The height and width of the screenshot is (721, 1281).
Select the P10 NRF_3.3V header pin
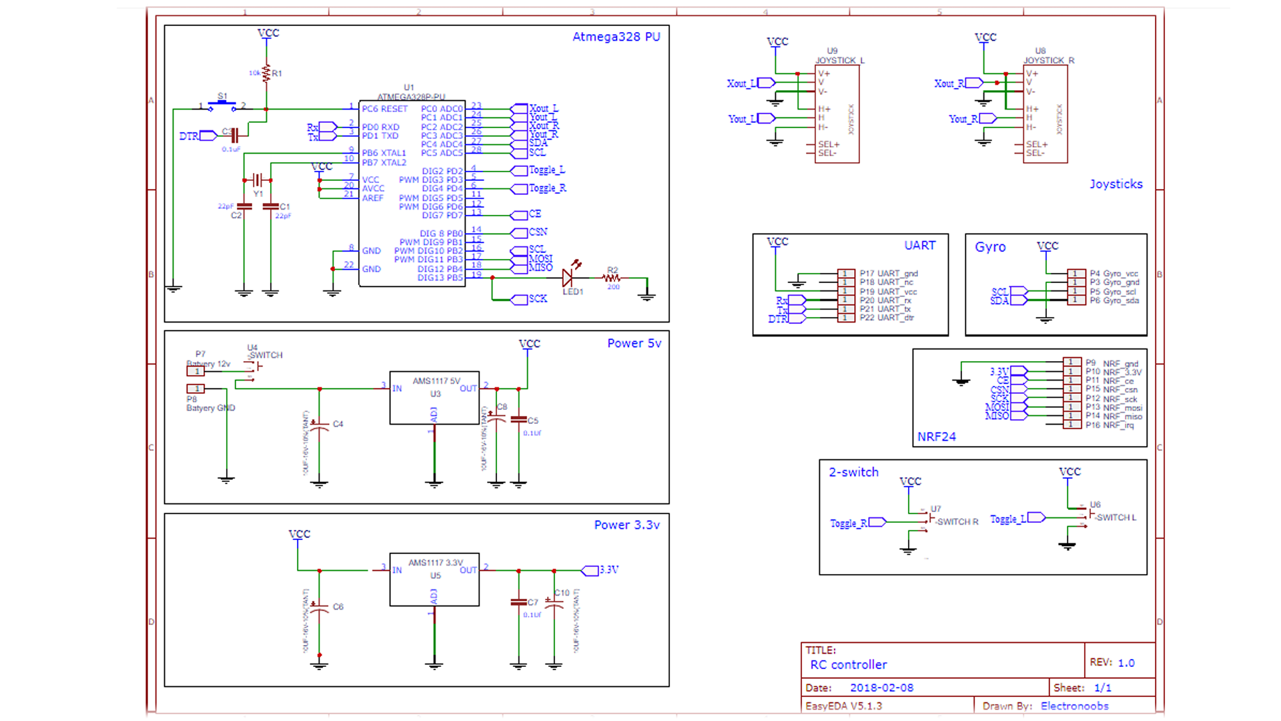[1072, 371]
